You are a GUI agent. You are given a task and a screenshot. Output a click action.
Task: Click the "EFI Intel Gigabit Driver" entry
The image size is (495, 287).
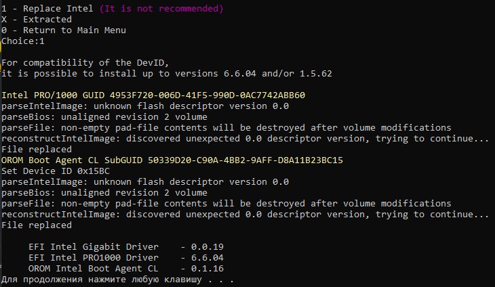[94, 246]
